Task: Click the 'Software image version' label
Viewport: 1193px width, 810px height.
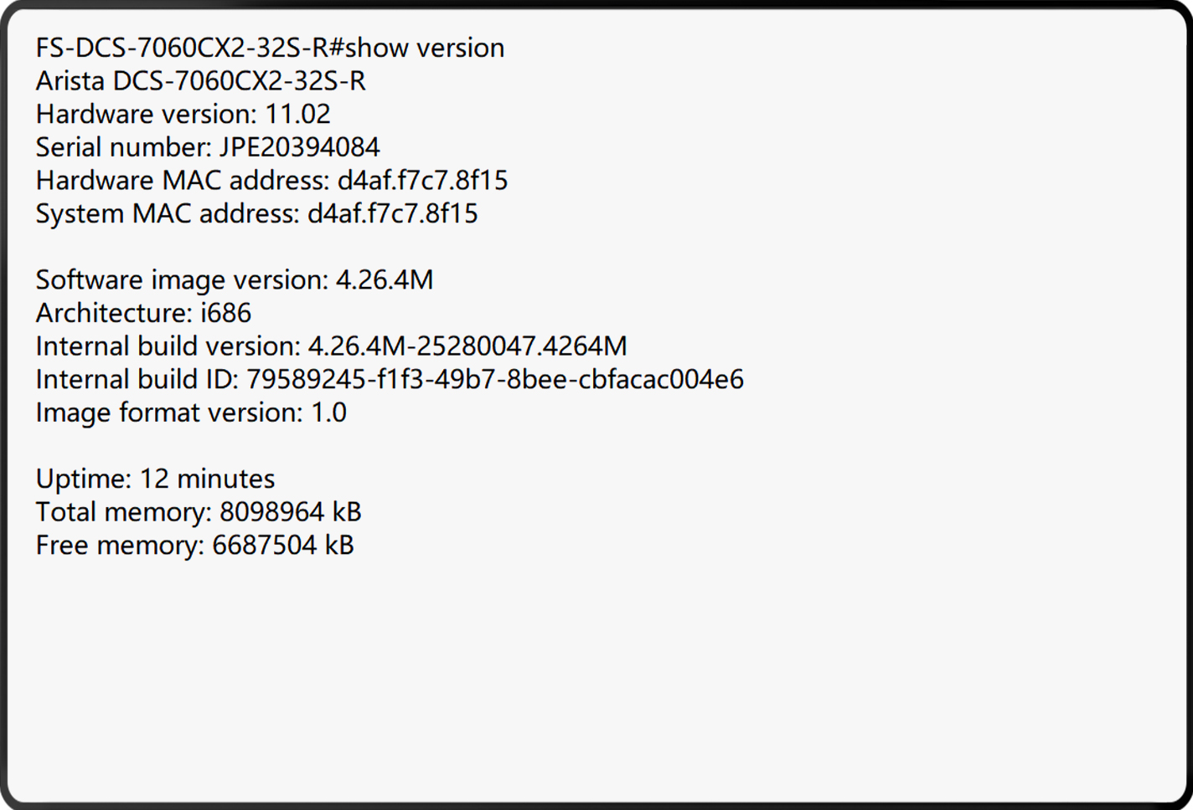Action: coord(181,279)
